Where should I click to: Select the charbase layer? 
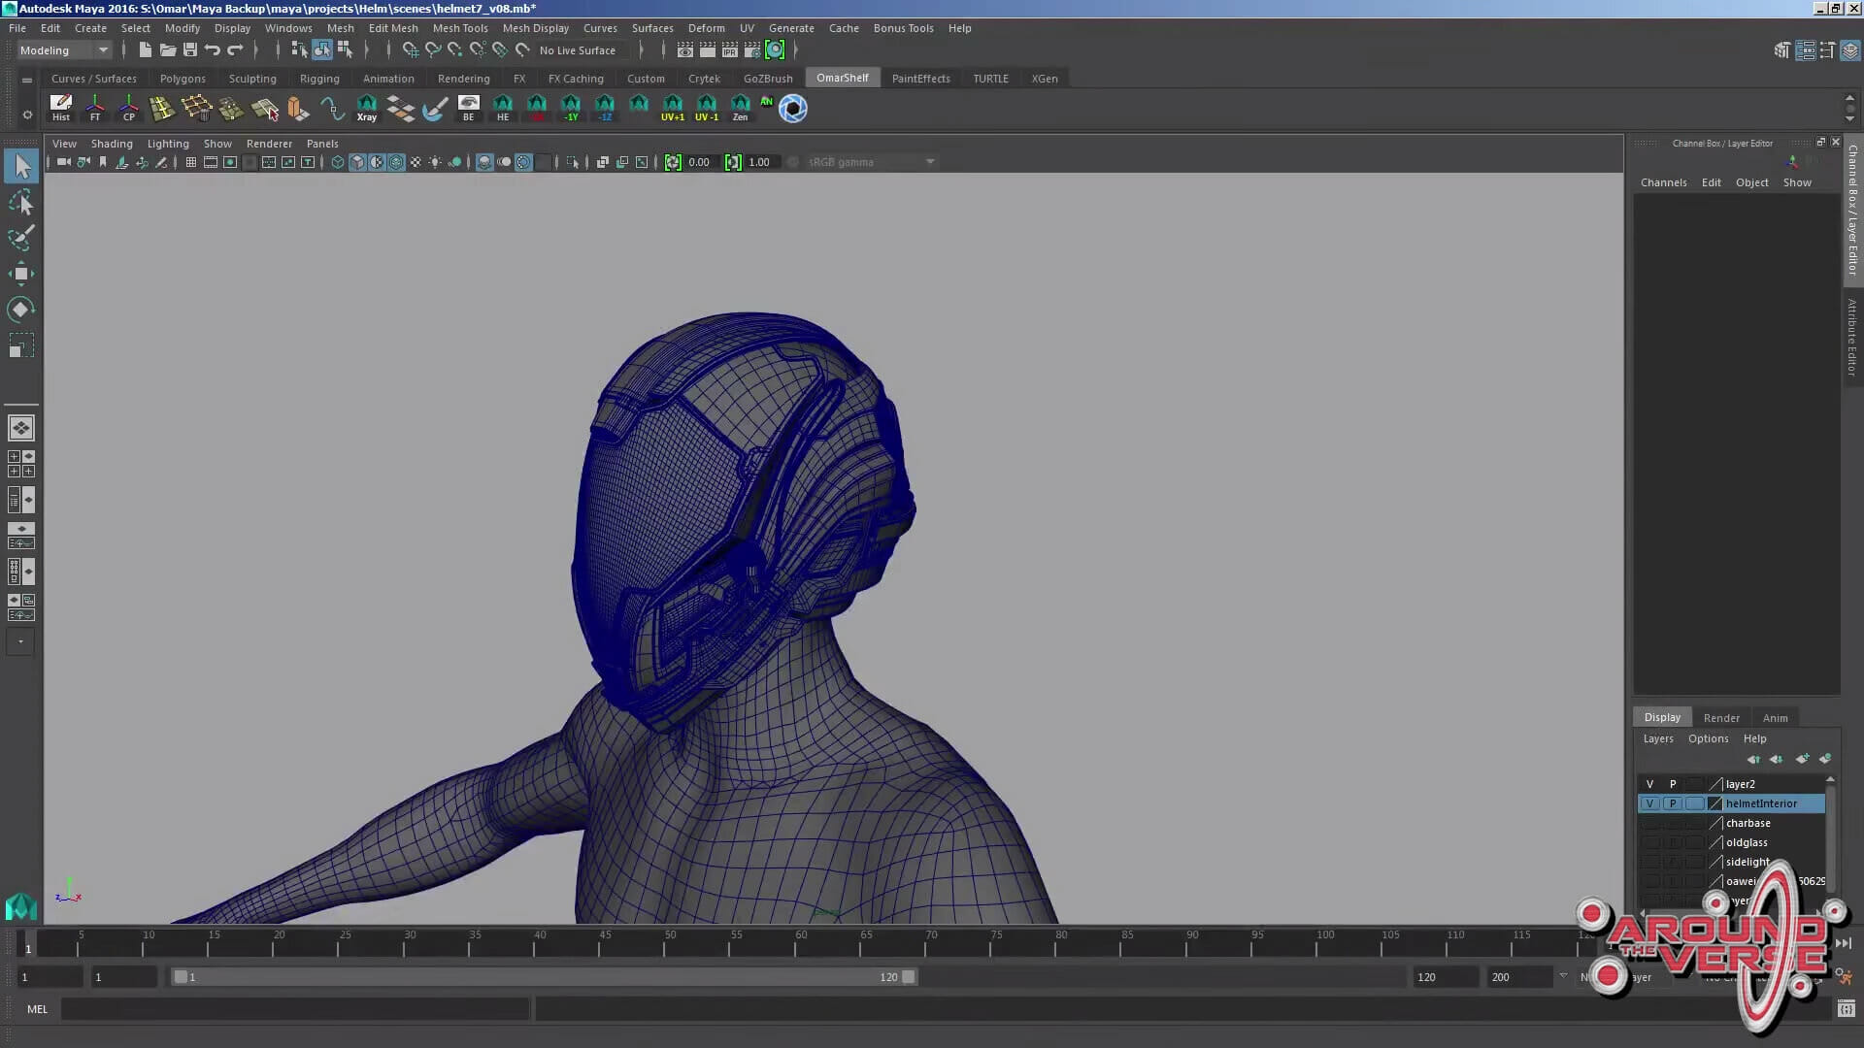[x=1747, y=823]
